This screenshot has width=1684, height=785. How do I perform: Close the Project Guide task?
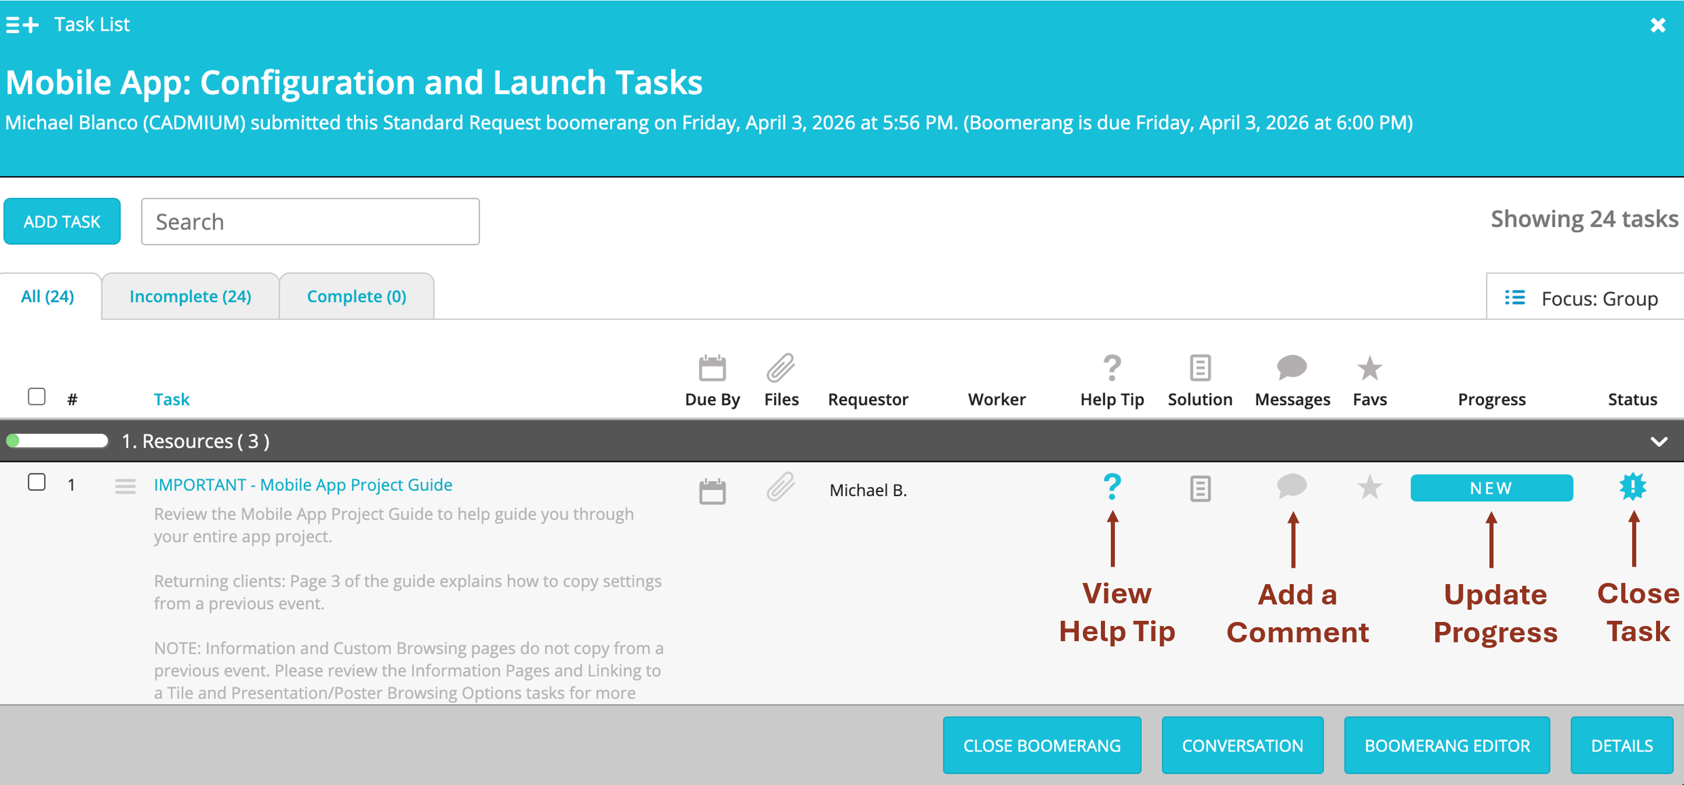(x=1634, y=487)
